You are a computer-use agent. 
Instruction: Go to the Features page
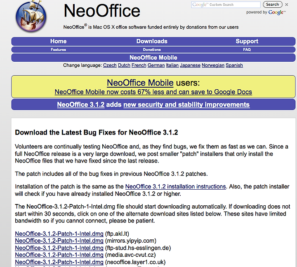(x=58, y=49)
